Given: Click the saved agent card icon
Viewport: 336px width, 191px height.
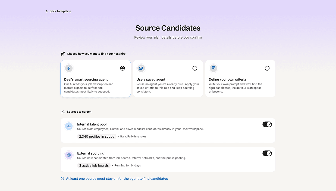Looking at the screenshot, I should (141, 68).
